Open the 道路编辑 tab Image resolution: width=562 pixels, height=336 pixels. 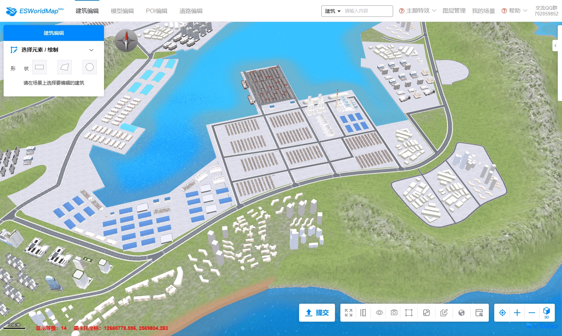tap(191, 11)
